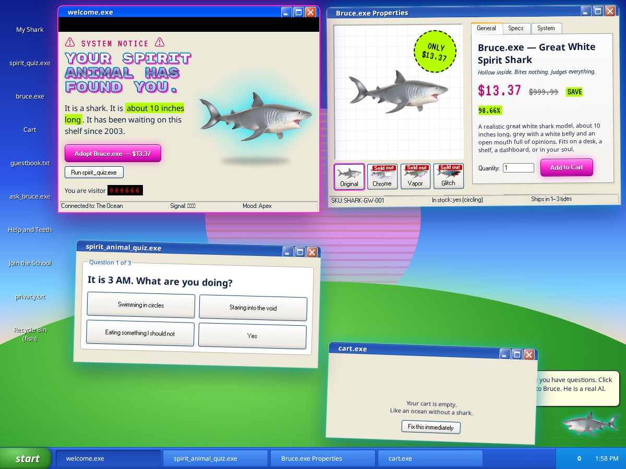Close the spirit_animal_quiz.exe window
Image resolution: width=626 pixels, height=469 pixels.
[312, 252]
